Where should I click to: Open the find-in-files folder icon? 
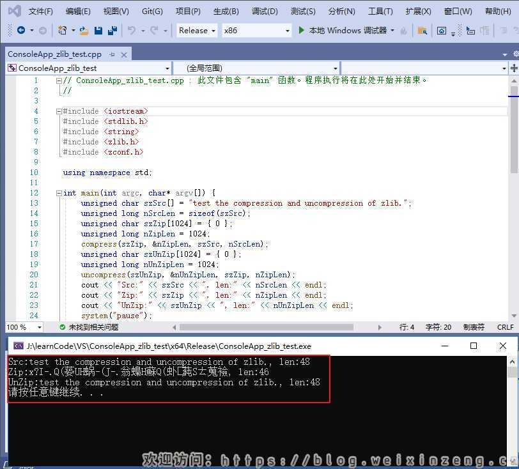click(422, 31)
